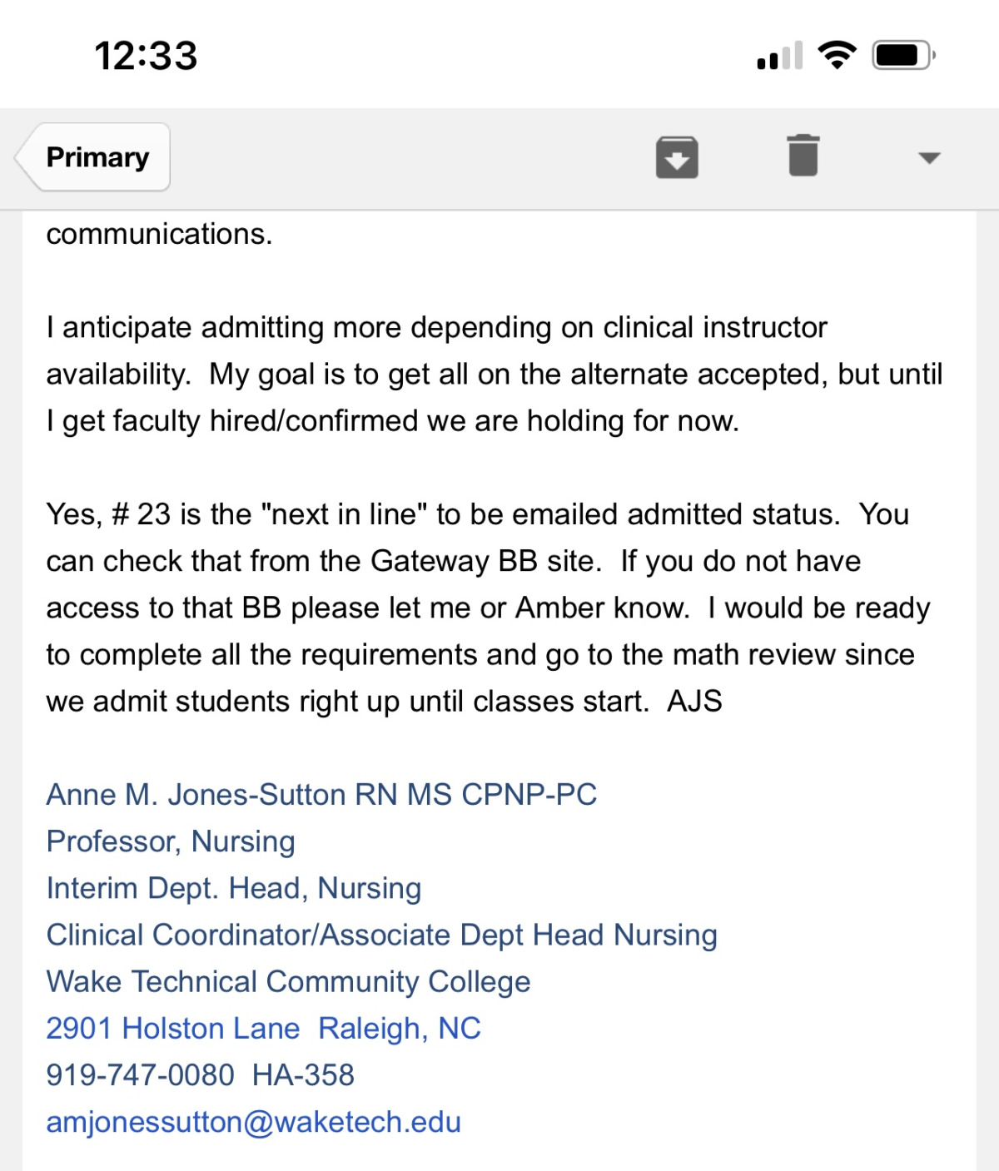Tap the paragraph about clinical instructor availability
Screen dimensions: 999x1171
(x=495, y=374)
